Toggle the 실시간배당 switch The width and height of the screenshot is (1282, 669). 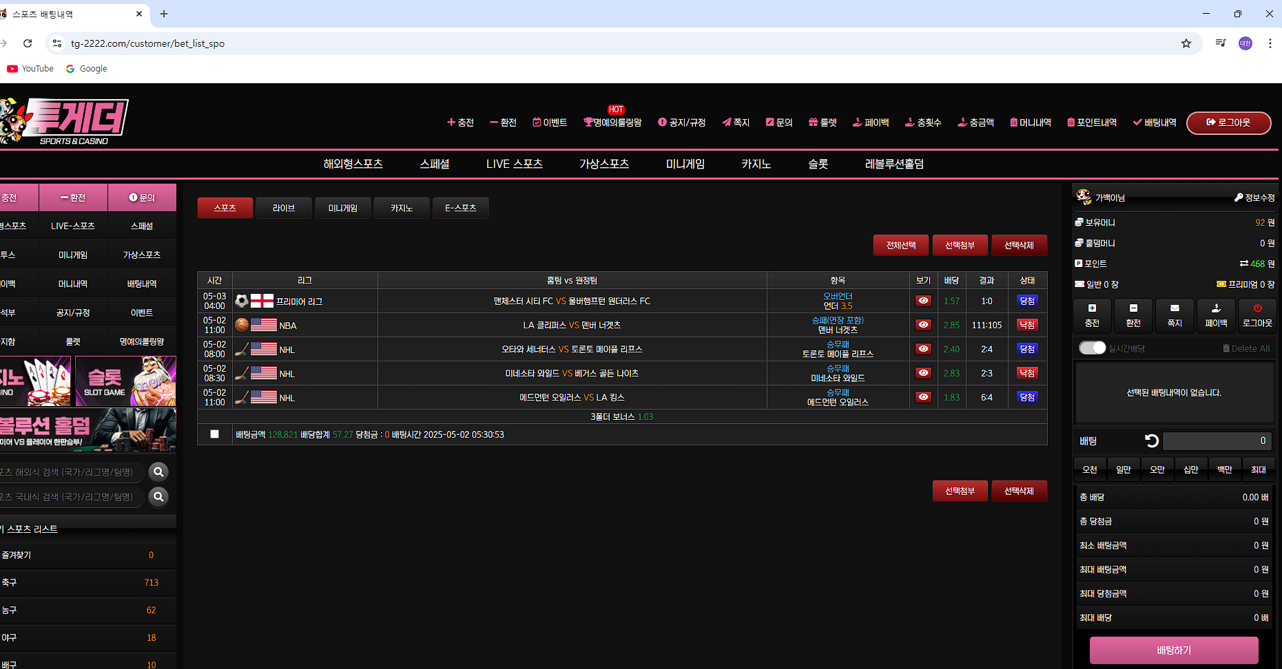[x=1092, y=348]
